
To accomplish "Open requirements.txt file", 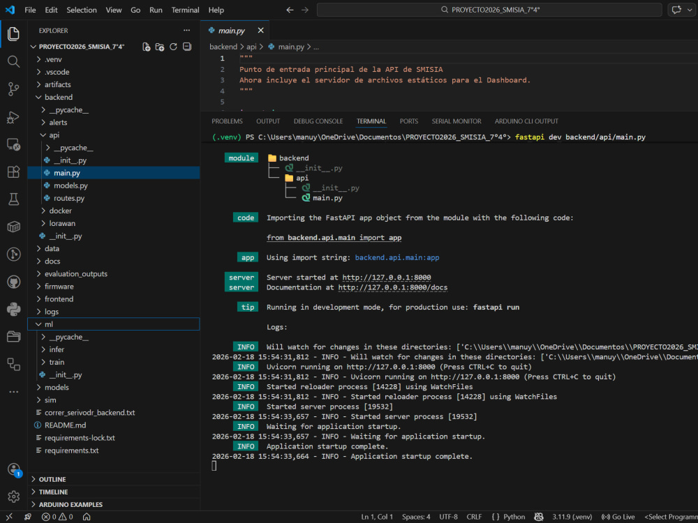I will click(x=114, y=450).
